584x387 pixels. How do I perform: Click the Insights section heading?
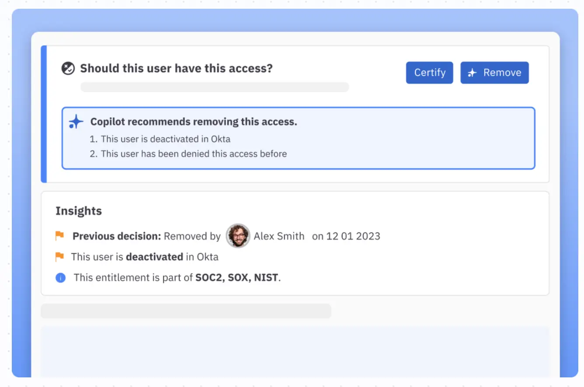79,211
